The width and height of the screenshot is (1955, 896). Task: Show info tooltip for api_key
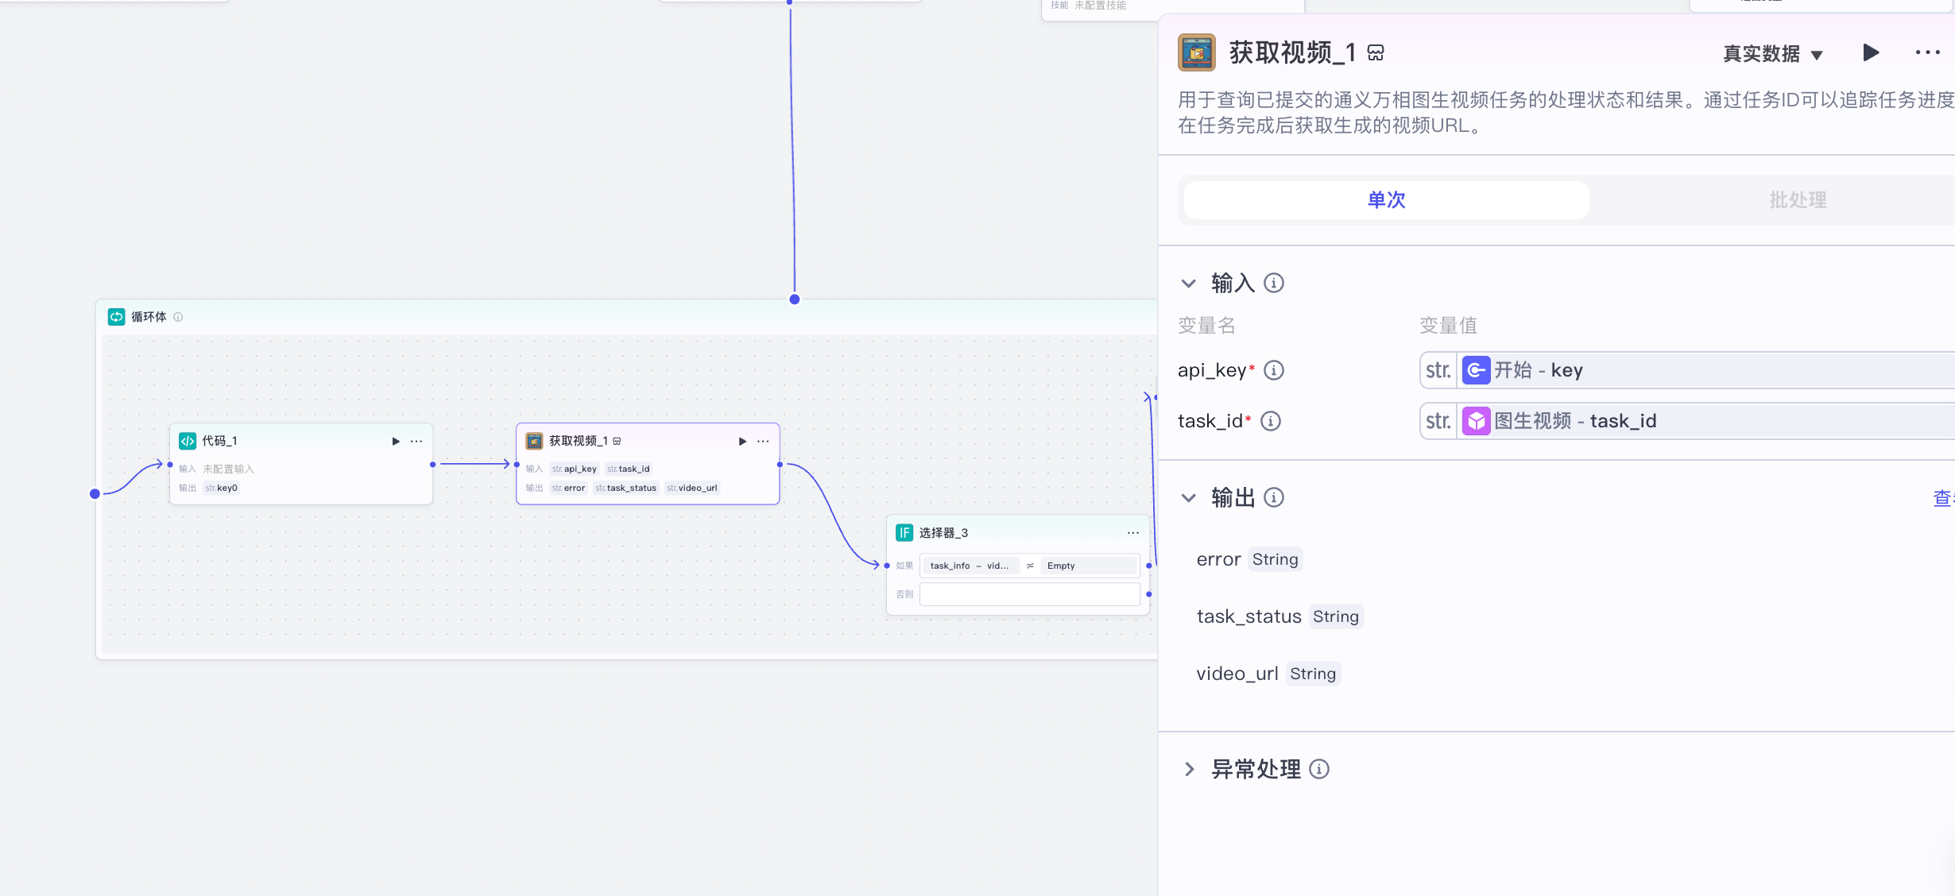pos(1274,370)
